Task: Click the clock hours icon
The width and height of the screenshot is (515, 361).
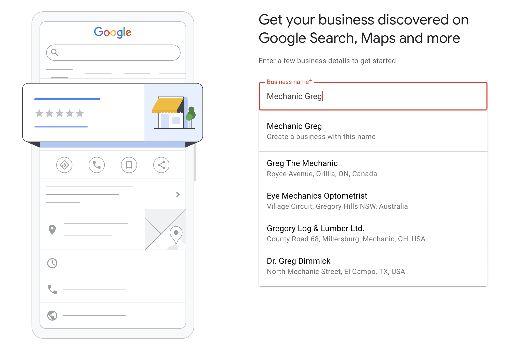Action: 52,263
